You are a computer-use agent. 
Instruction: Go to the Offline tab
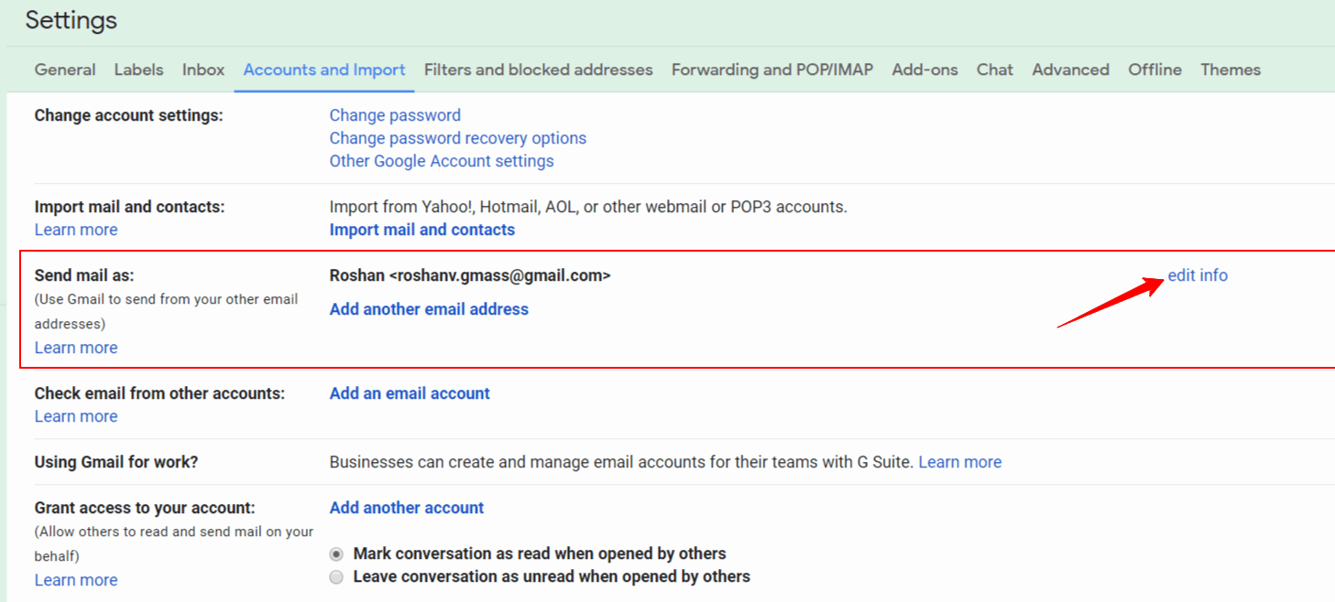(1154, 70)
